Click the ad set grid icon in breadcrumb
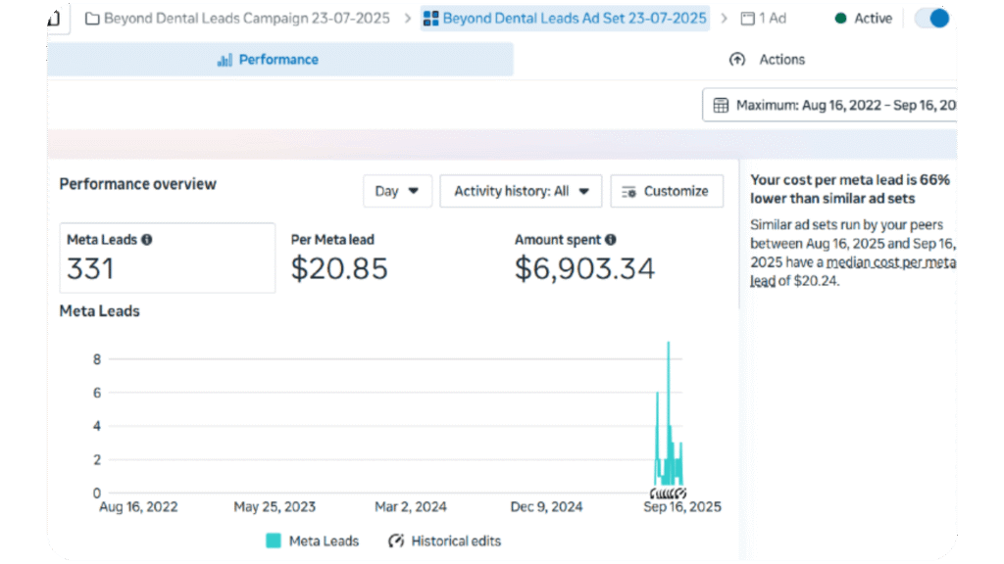The image size is (1004, 564). point(431,19)
